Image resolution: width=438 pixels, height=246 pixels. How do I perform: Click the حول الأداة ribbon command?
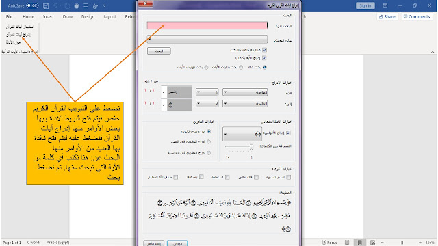14,42
